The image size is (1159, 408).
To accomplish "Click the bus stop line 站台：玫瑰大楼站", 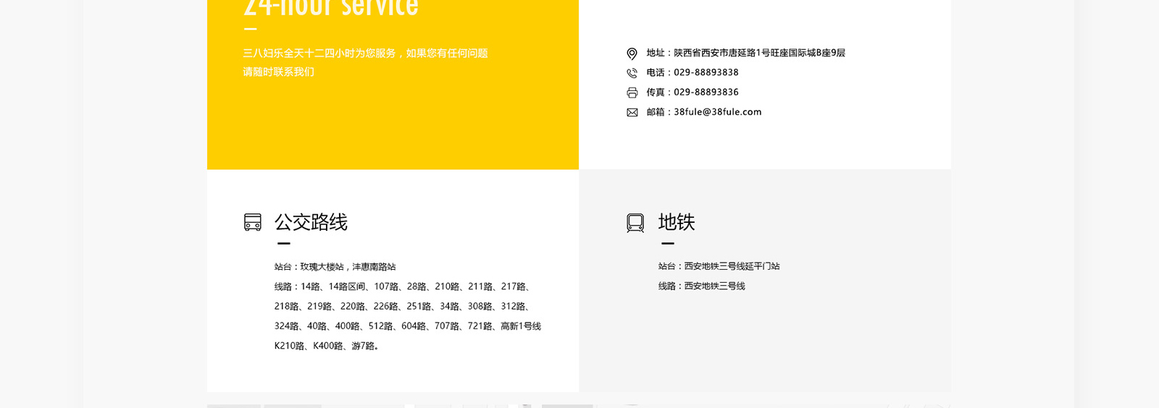I will tap(335, 267).
